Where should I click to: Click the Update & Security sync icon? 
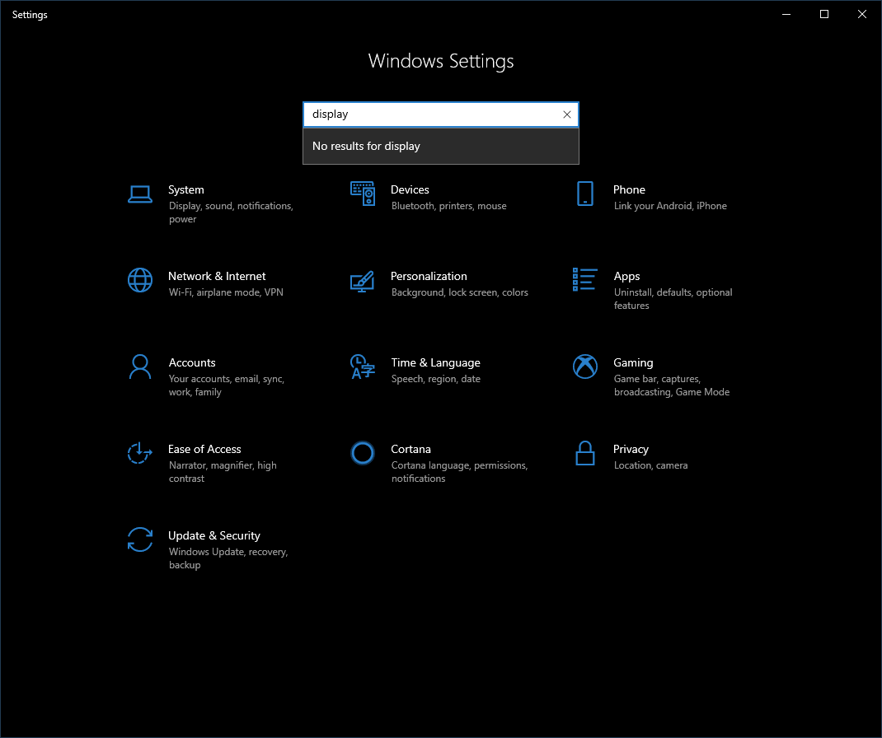coord(140,539)
